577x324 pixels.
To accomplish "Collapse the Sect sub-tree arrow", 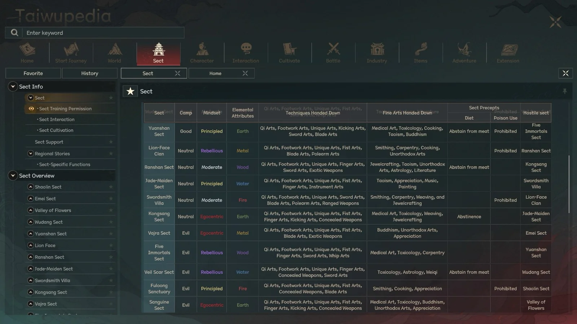I will [31, 98].
